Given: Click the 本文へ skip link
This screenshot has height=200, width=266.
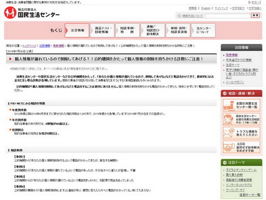Looking at the screenshot, I should pos(255,2).
